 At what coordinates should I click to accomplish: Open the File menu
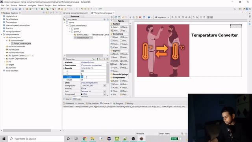[x=2, y=6]
